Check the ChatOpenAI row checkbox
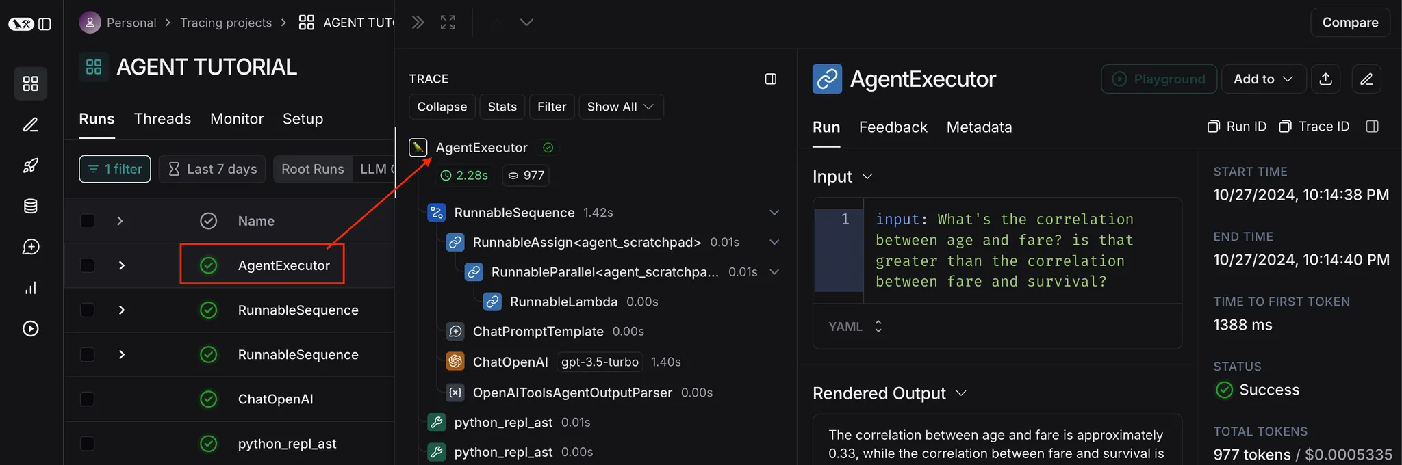1402x465 pixels. [88, 399]
